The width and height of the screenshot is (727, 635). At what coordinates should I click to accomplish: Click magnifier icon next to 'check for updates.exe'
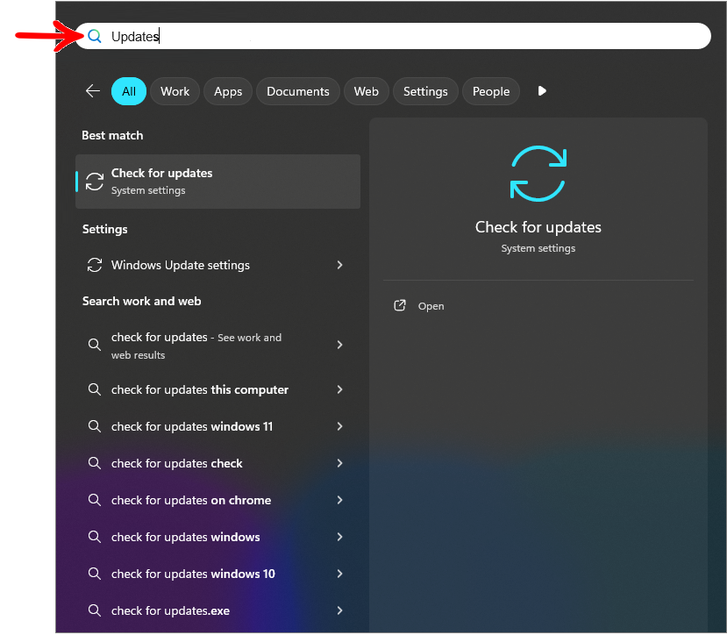pyautogui.click(x=95, y=610)
